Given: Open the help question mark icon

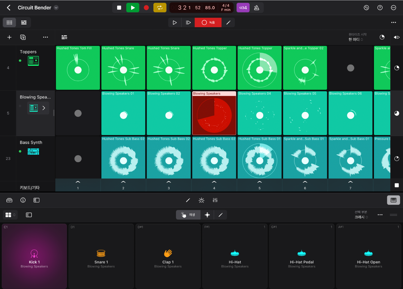Looking at the screenshot, I should coord(380,8).
